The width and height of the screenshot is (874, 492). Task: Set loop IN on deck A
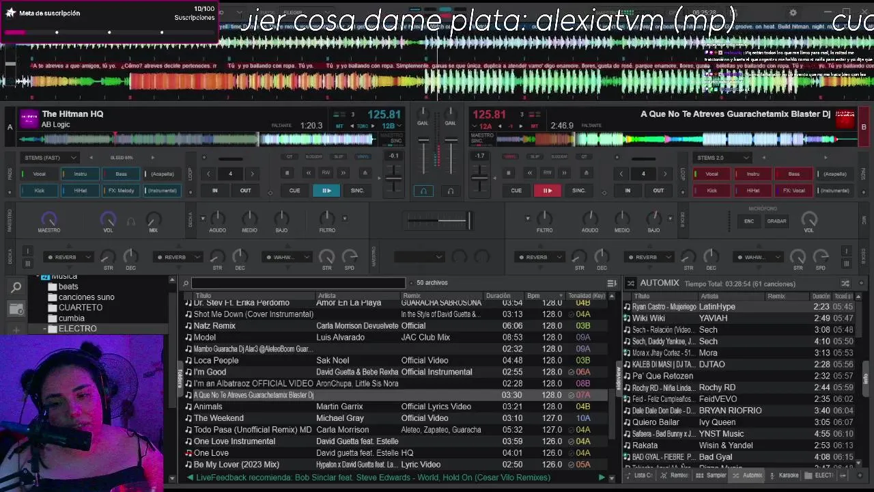(215, 191)
